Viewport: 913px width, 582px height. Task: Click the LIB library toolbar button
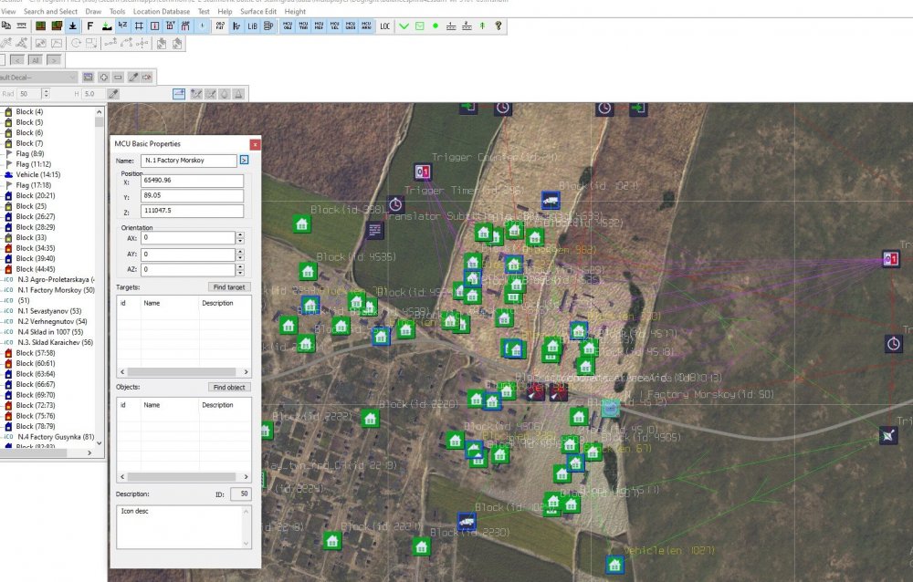[252, 26]
